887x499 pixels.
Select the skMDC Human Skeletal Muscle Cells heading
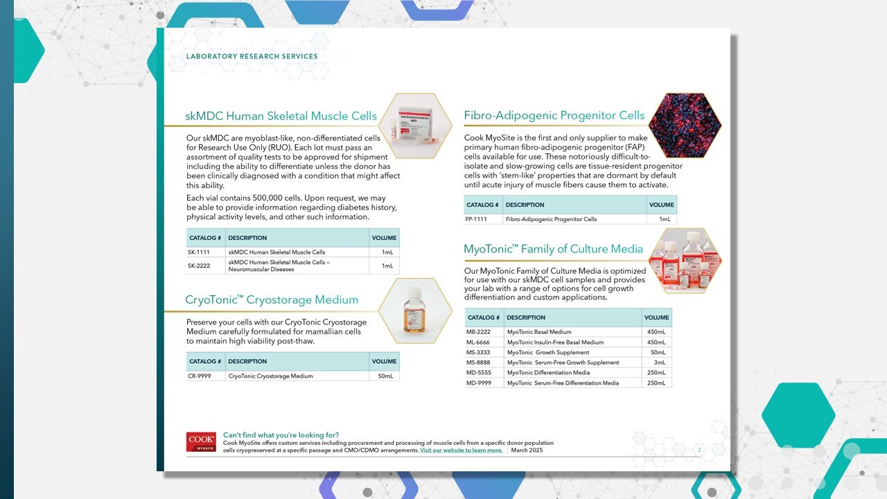pyautogui.click(x=281, y=116)
